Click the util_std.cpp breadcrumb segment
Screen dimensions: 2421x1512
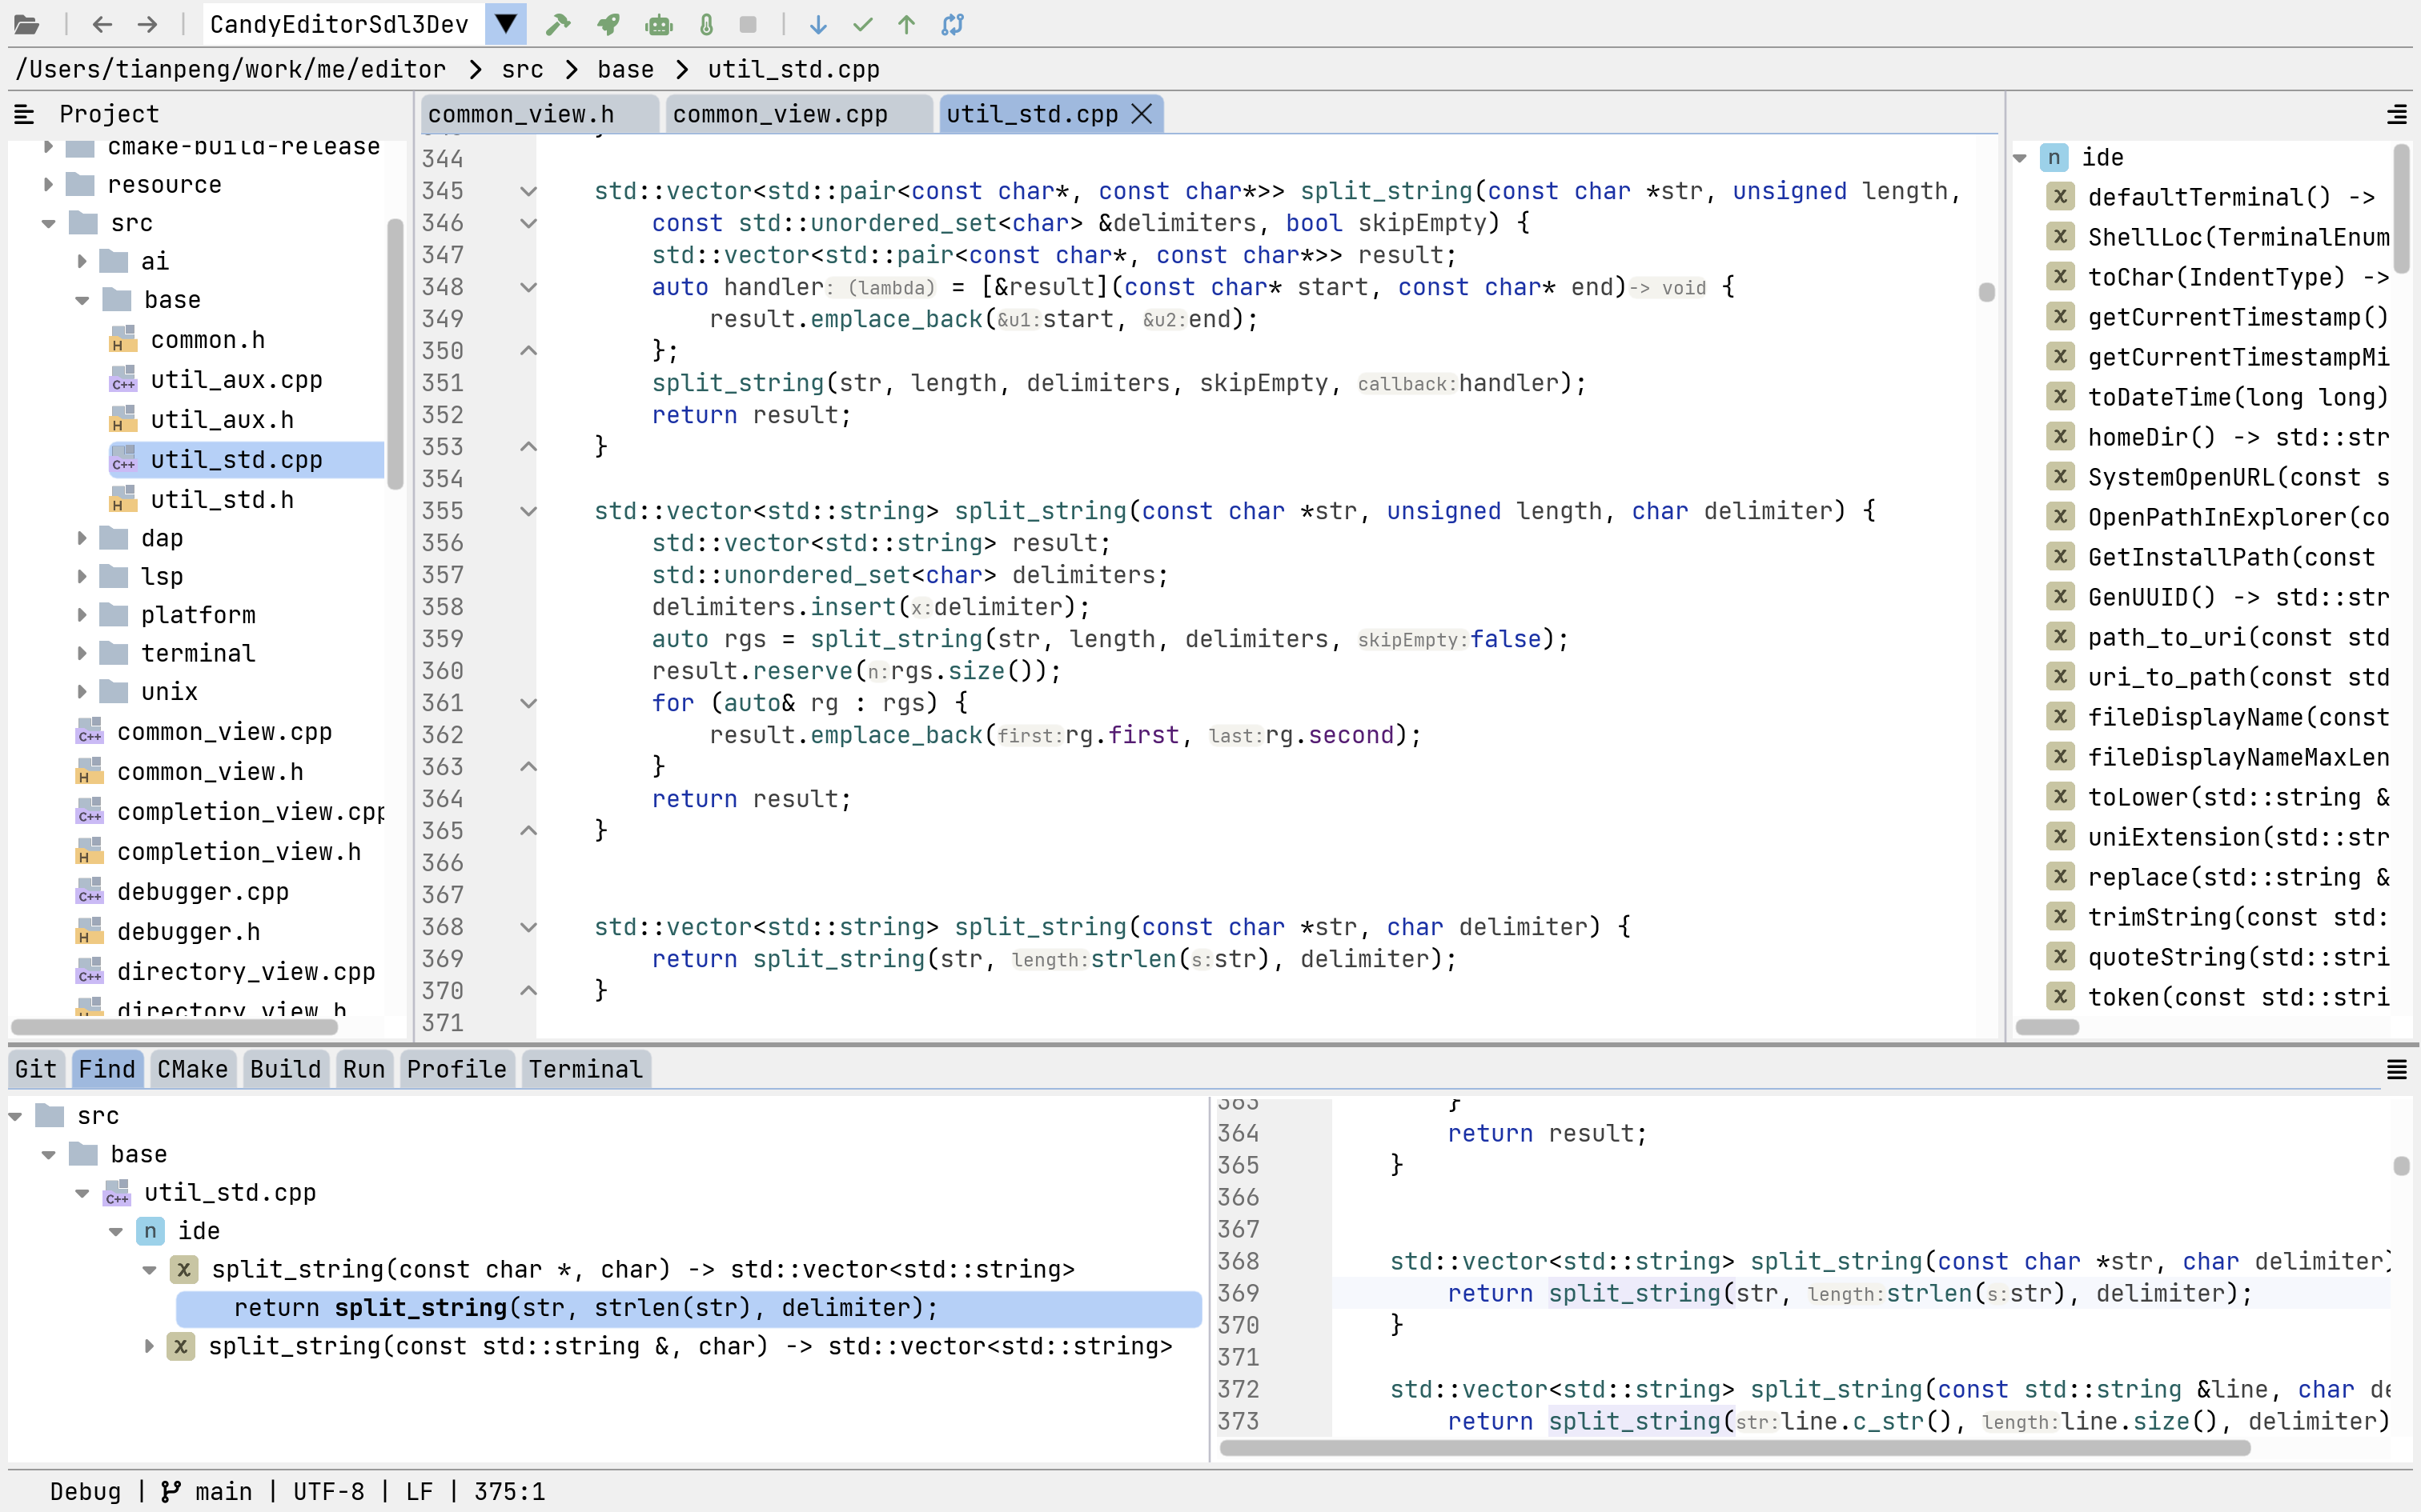click(793, 69)
